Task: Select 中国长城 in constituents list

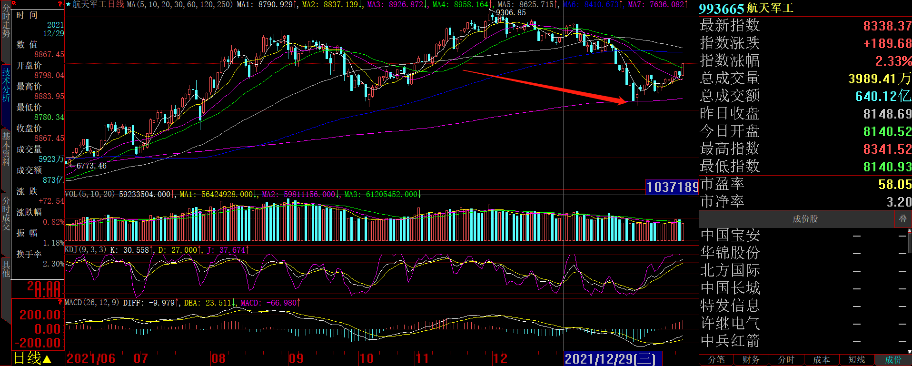Action: click(x=730, y=288)
